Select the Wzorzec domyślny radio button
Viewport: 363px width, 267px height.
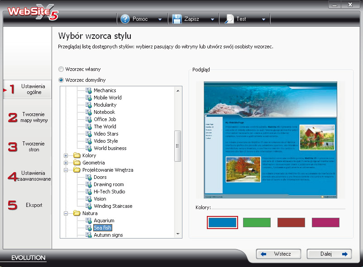pos(61,80)
